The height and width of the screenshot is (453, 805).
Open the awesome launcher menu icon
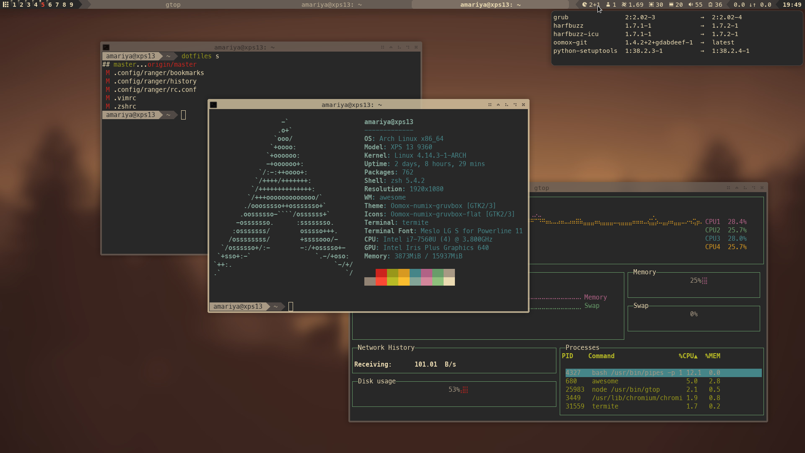[x=5, y=5]
